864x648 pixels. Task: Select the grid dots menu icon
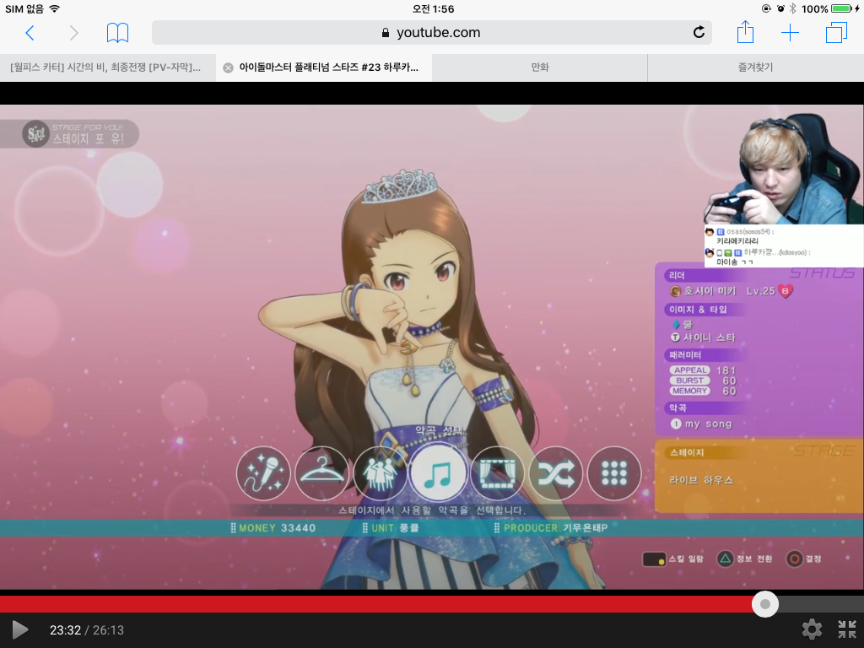(x=614, y=474)
